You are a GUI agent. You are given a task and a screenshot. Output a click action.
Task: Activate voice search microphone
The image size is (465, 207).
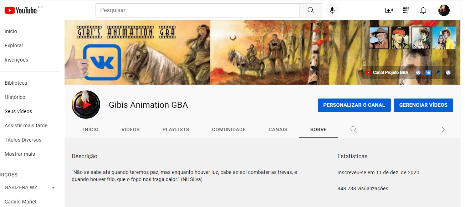(x=332, y=10)
